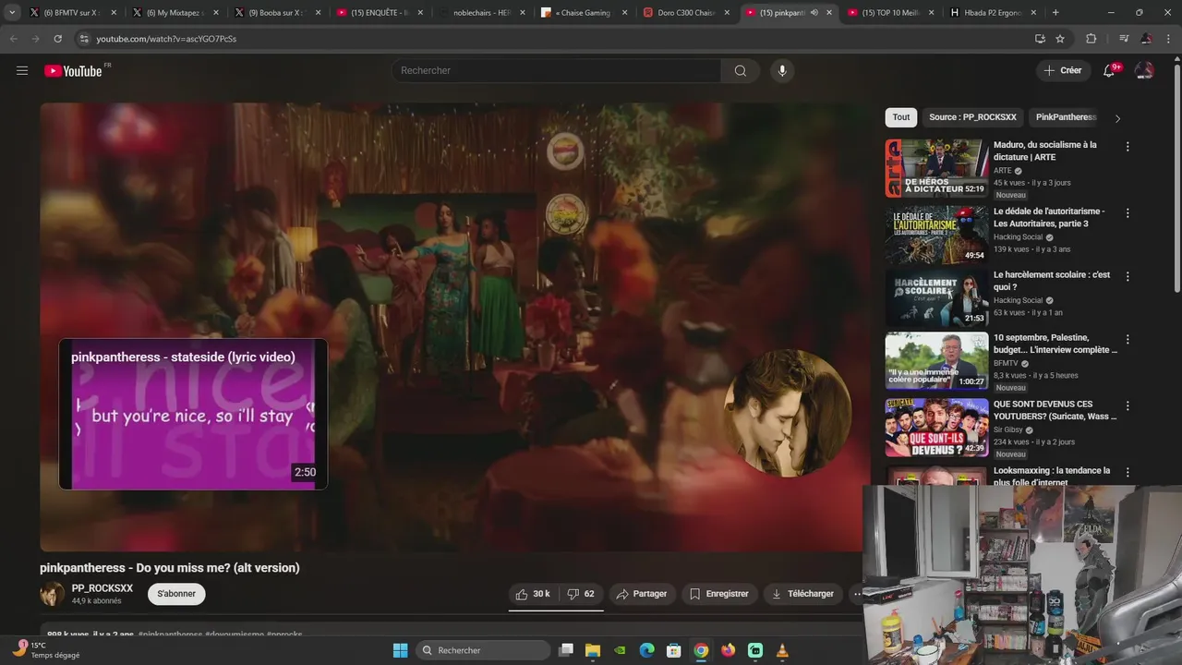This screenshot has height=665, width=1182.
Task: Open the Créer menu button
Action: point(1062,70)
